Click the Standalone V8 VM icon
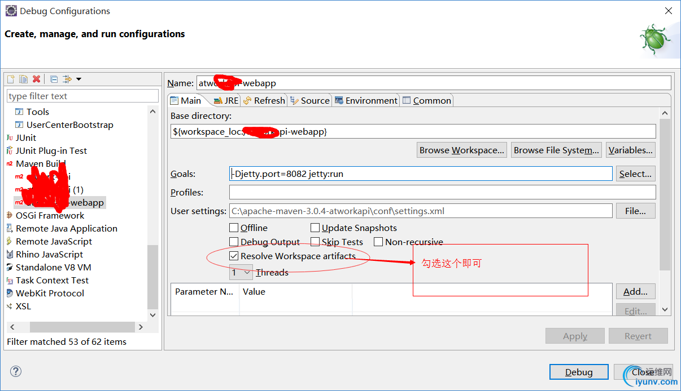This screenshot has width=681, height=391. 10,267
